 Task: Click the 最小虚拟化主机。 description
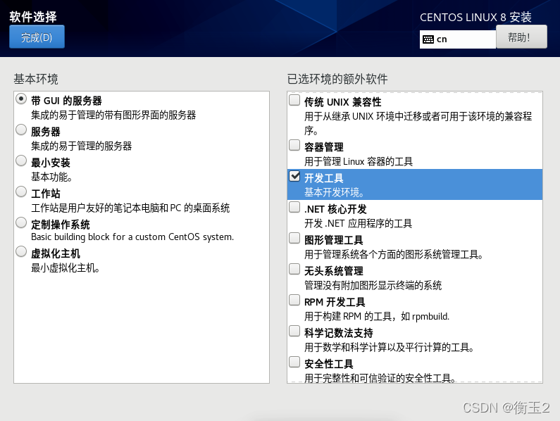[x=66, y=268]
